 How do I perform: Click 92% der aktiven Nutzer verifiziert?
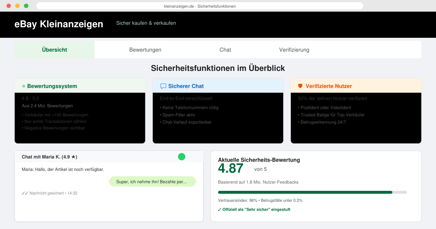click(x=332, y=99)
